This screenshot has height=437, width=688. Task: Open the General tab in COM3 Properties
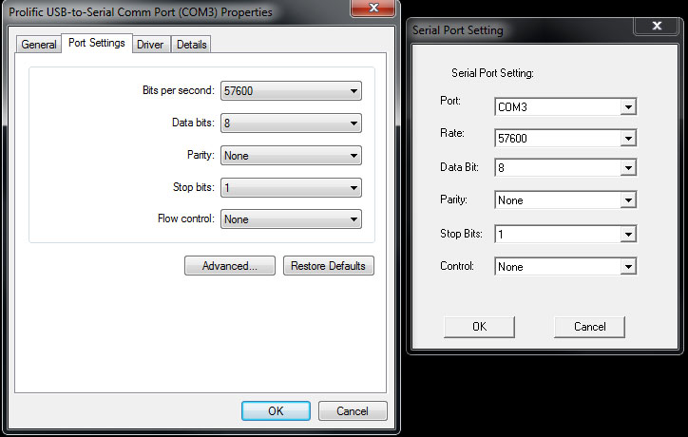(39, 45)
